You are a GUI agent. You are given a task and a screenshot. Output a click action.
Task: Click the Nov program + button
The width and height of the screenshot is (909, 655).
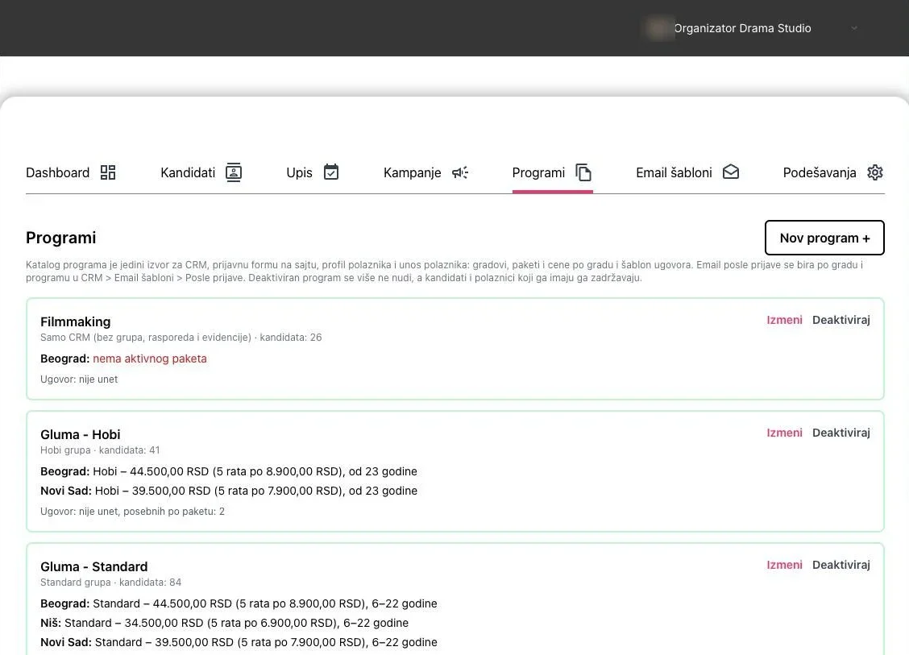coord(824,238)
